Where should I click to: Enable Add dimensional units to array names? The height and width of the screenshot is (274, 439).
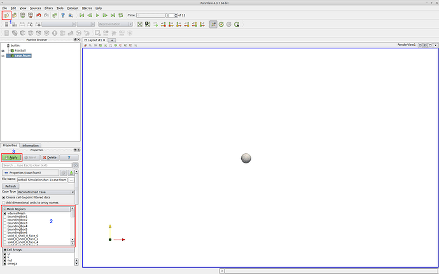(4, 203)
